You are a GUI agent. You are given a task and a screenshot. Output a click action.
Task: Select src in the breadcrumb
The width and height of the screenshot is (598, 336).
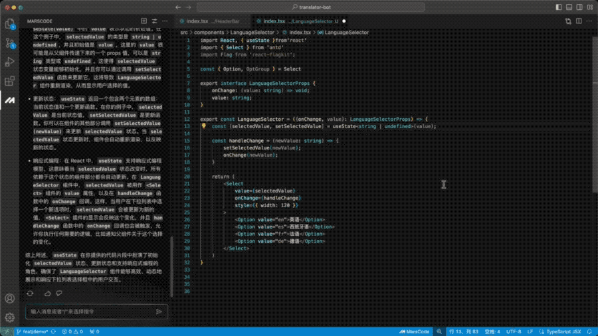click(x=184, y=33)
